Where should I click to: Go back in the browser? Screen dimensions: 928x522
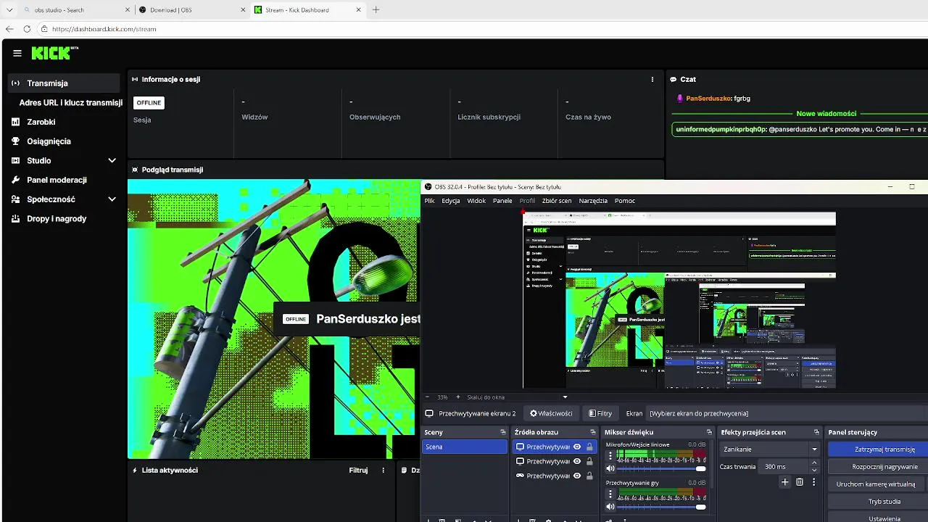(9, 29)
